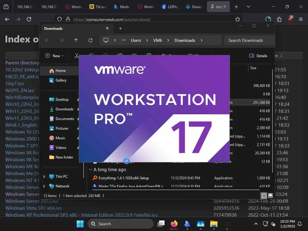The width and height of the screenshot is (308, 231).
Task: Expand Network in the navigation pane
Action: click(x=44, y=186)
